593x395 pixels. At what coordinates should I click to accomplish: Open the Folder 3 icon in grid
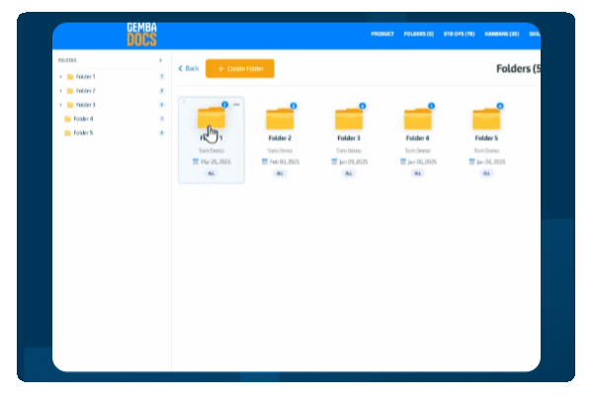pos(349,119)
